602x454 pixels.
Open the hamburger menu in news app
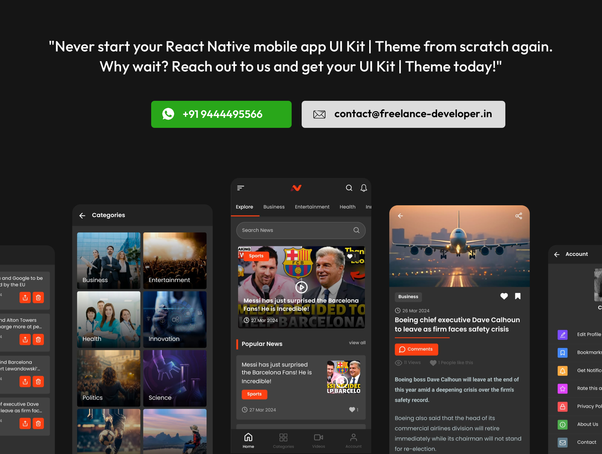(x=240, y=188)
